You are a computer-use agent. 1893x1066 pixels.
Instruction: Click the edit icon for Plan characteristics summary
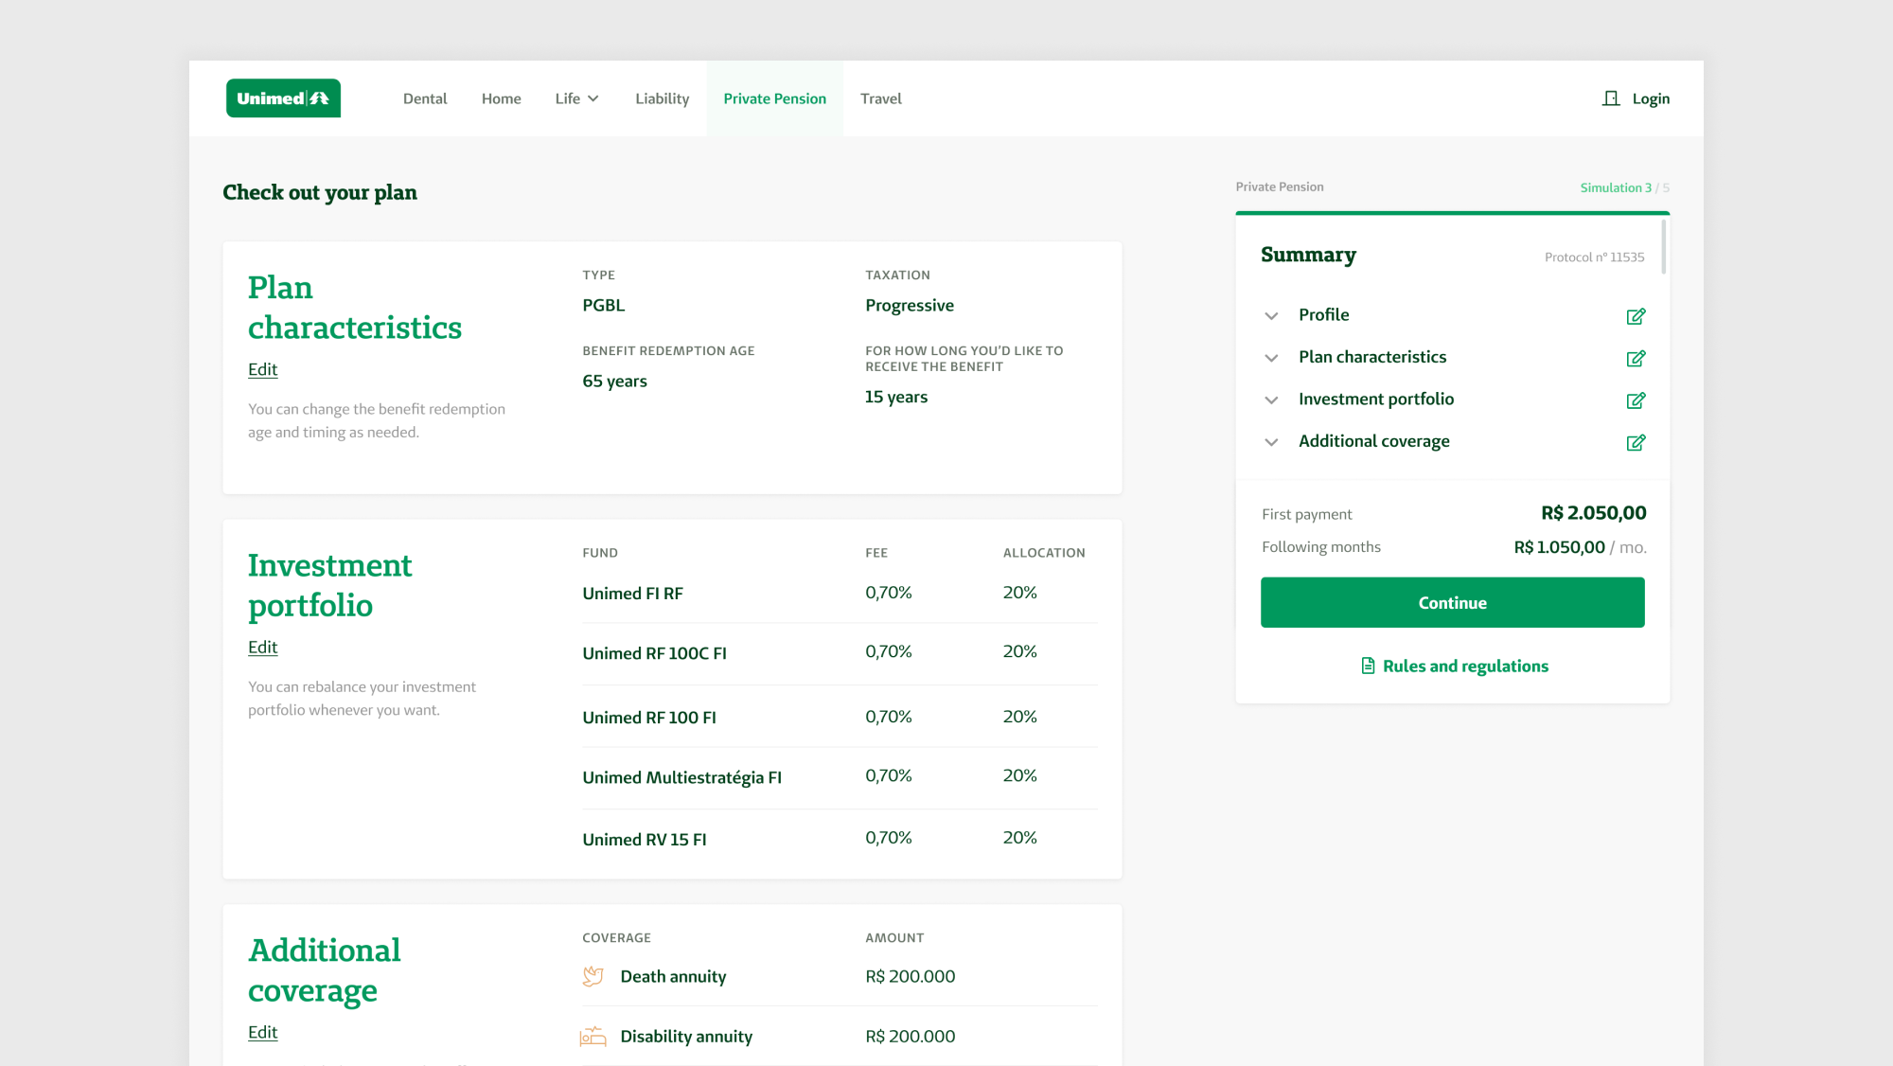click(1636, 358)
